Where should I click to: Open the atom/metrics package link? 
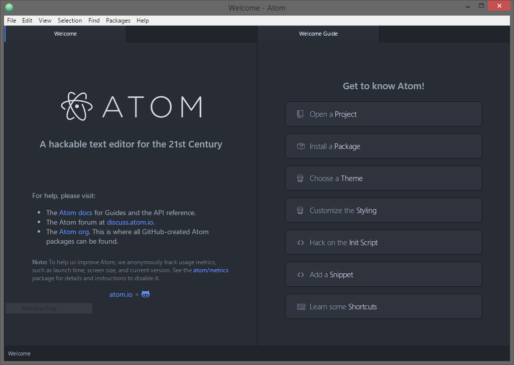[x=210, y=270]
